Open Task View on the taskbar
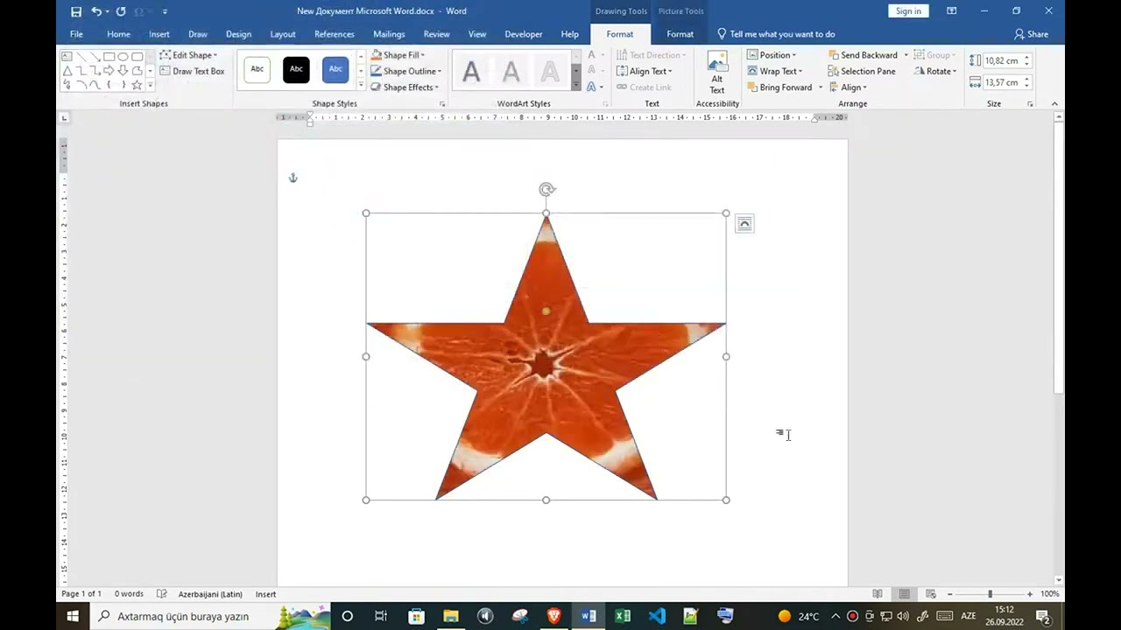This screenshot has height=630, width=1121. coord(381,616)
